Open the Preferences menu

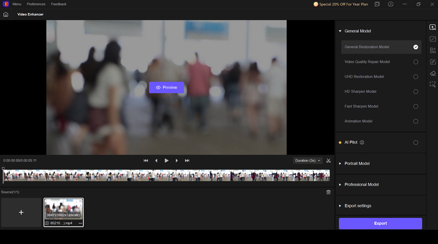pos(36,4)
